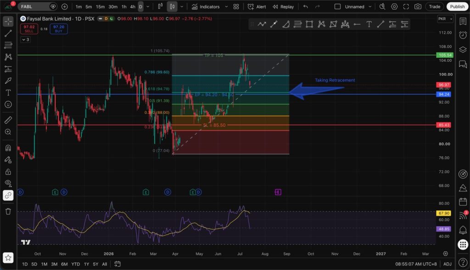Open the quick search icon
The image size is (470, 270).
pyautogui.click(x=382, y=6)
